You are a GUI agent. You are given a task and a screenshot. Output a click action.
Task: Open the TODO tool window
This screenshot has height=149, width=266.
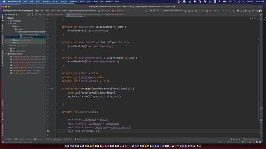[9, 139]
